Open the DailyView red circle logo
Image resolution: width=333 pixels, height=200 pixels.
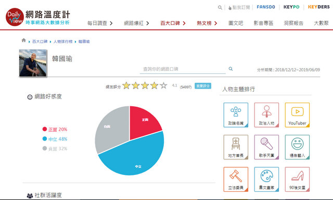click(15, 17)
